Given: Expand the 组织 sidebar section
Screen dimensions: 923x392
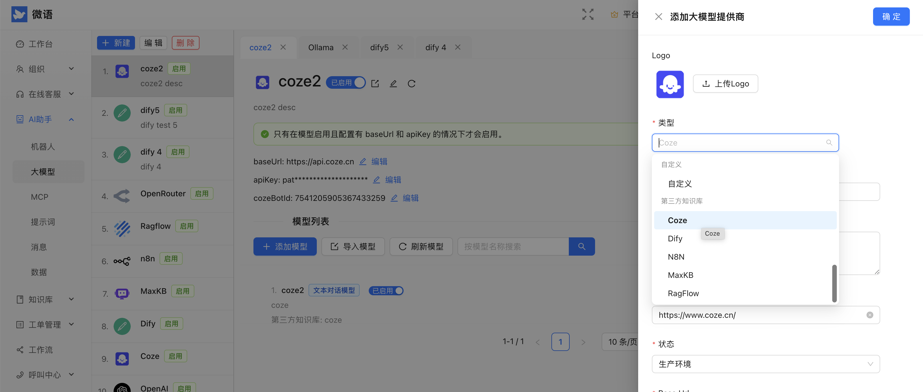Looking at the screenshot, I should coord(71,69).
